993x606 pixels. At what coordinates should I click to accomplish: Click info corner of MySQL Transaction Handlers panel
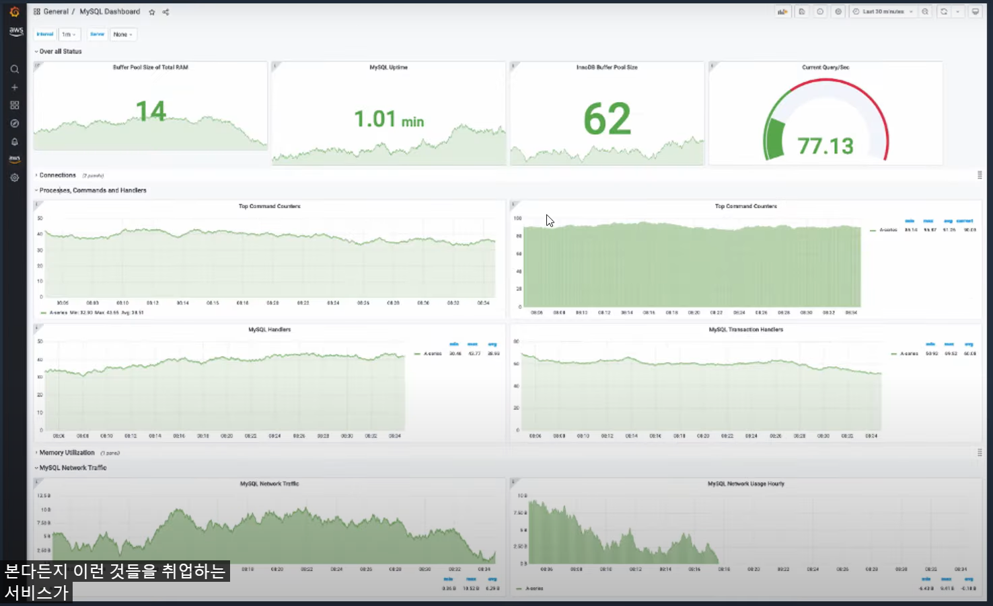click(x=513, y=327)
